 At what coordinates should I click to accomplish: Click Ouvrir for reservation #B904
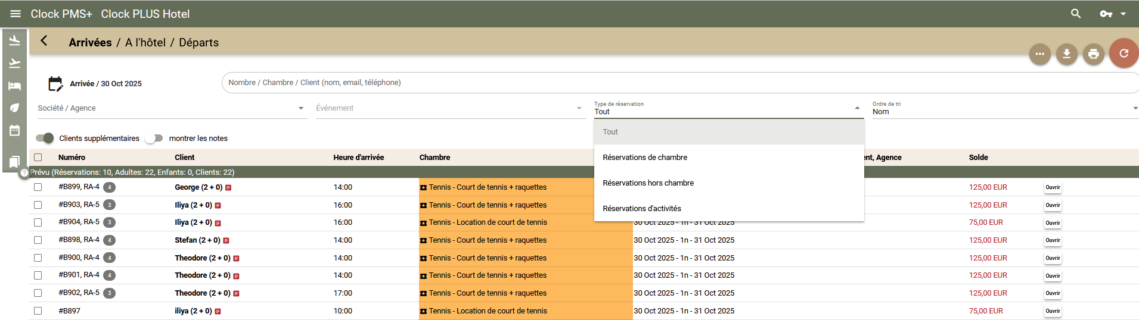1053,223
